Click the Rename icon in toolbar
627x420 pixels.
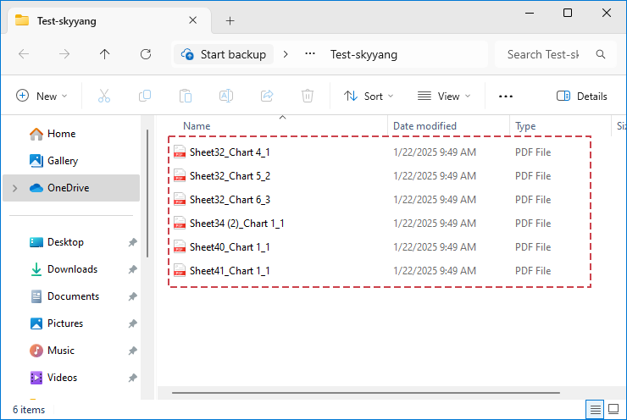coord(226,96)
